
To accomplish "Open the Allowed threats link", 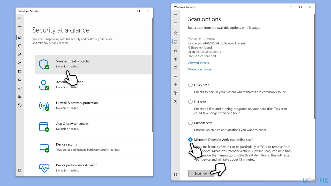I will [x=199, y=63].
